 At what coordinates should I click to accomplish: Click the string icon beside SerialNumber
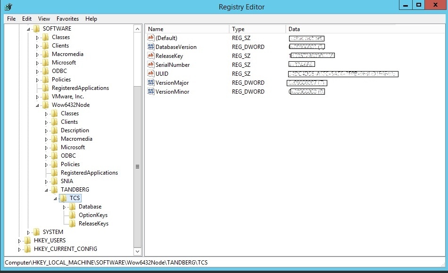152,64
